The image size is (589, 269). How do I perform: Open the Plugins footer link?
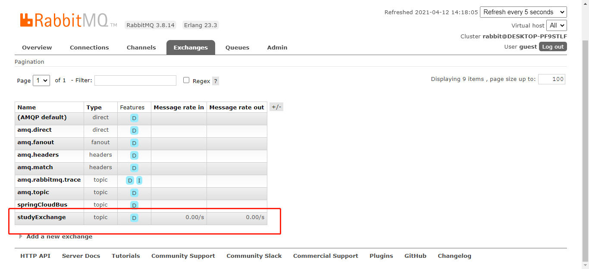coord(381,256)
